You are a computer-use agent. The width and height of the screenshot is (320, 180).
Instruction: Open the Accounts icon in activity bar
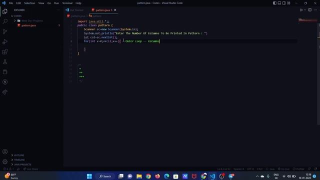click(5, 151)
